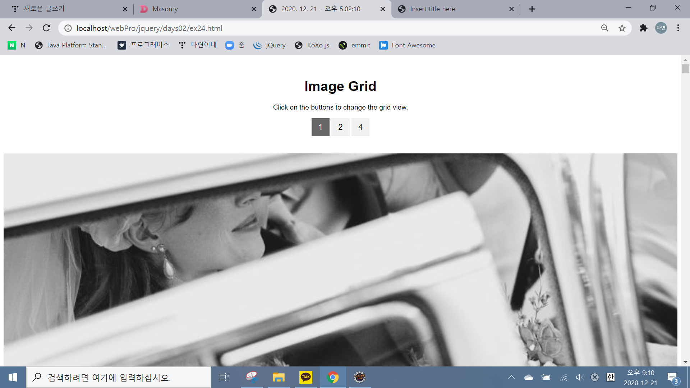Open File Explorer from taskbar

coord(279,377)
